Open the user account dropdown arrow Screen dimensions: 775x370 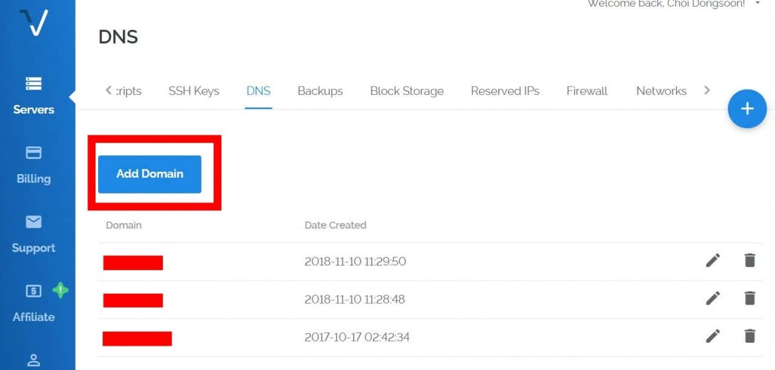[x=757, y=4]
